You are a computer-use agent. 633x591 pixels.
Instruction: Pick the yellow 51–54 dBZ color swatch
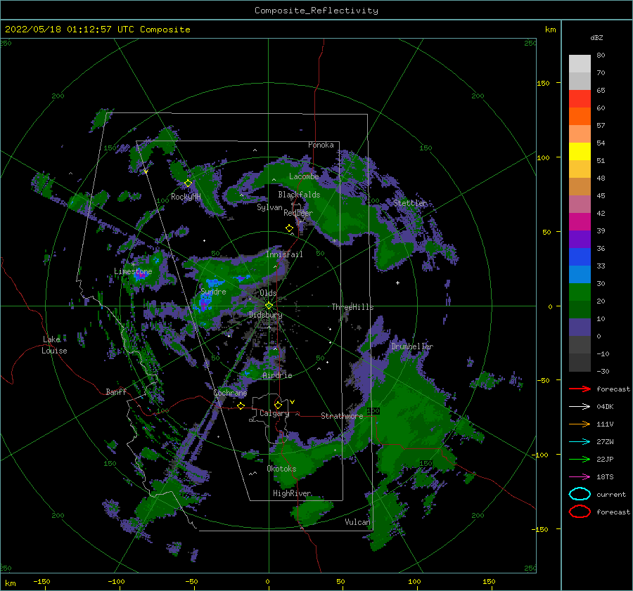(x=580, y=152)
